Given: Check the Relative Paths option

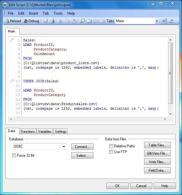Looking at the screenshot, I should (111, 146).
